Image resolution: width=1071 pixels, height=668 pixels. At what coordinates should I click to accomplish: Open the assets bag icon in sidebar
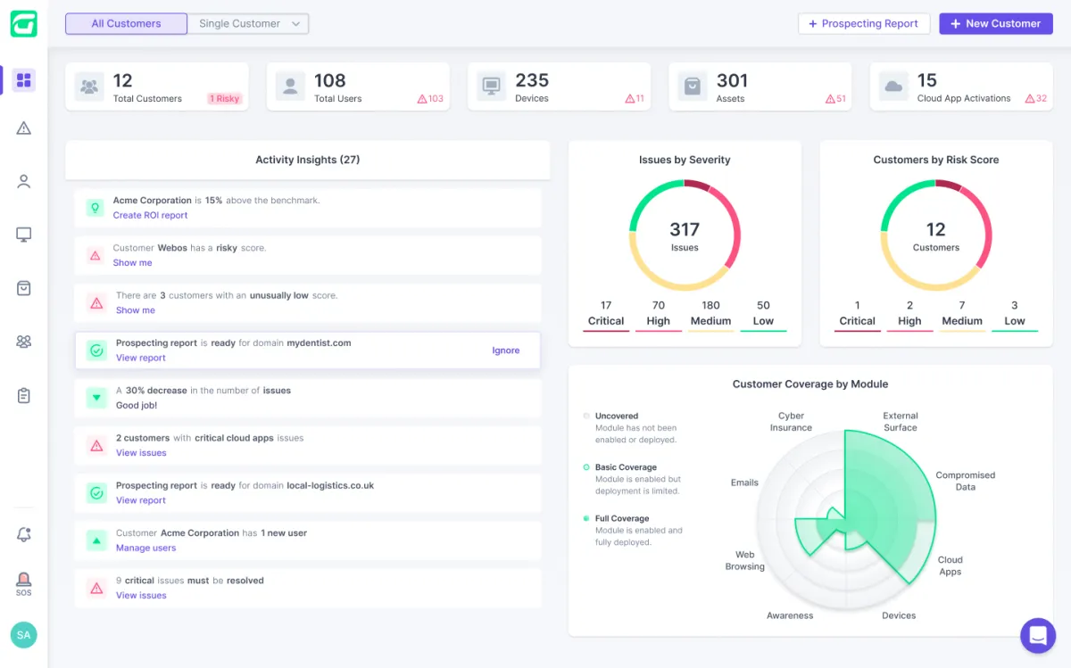[24, 288]
